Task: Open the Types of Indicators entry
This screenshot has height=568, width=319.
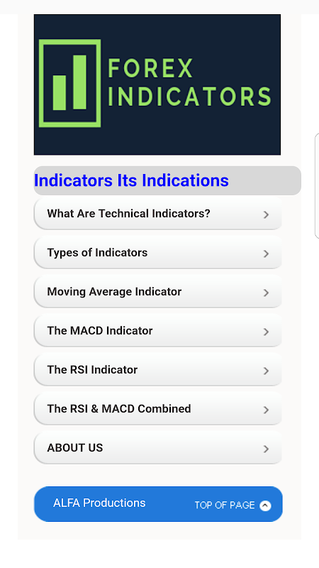Action: [158, 253]
